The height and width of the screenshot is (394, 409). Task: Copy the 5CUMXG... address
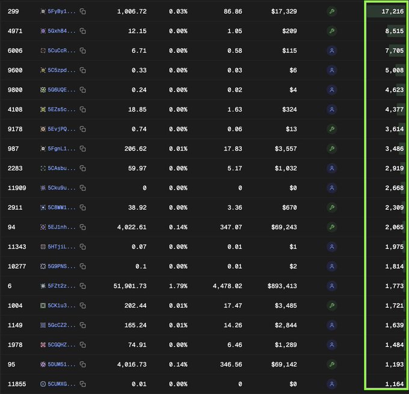tap(82, 384)
